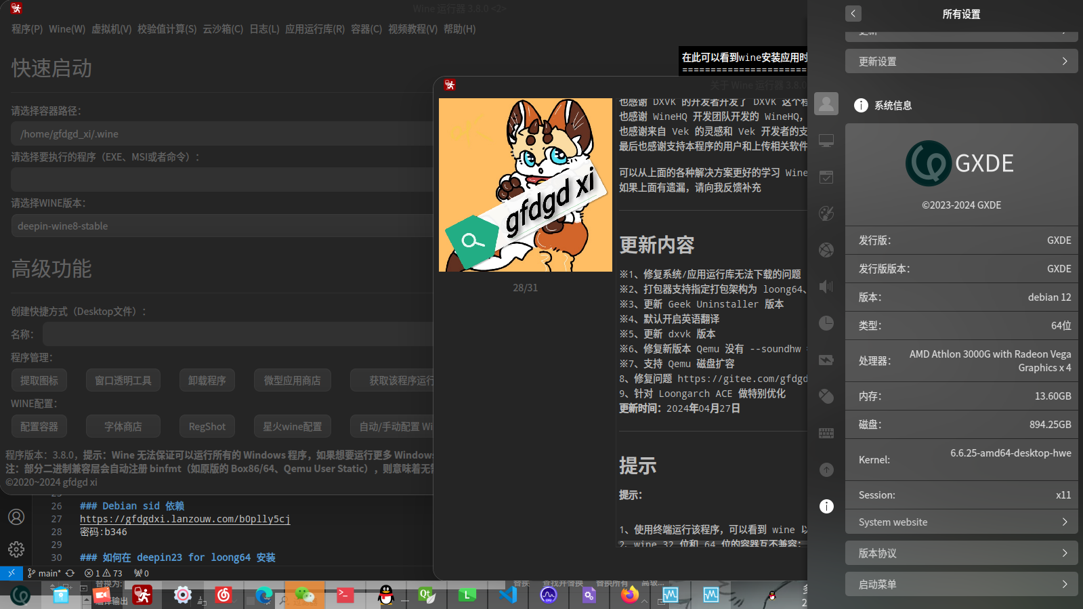Click the 字体商店 button
This screenshot has height=609, width=1083.
(x=123, y=426)
